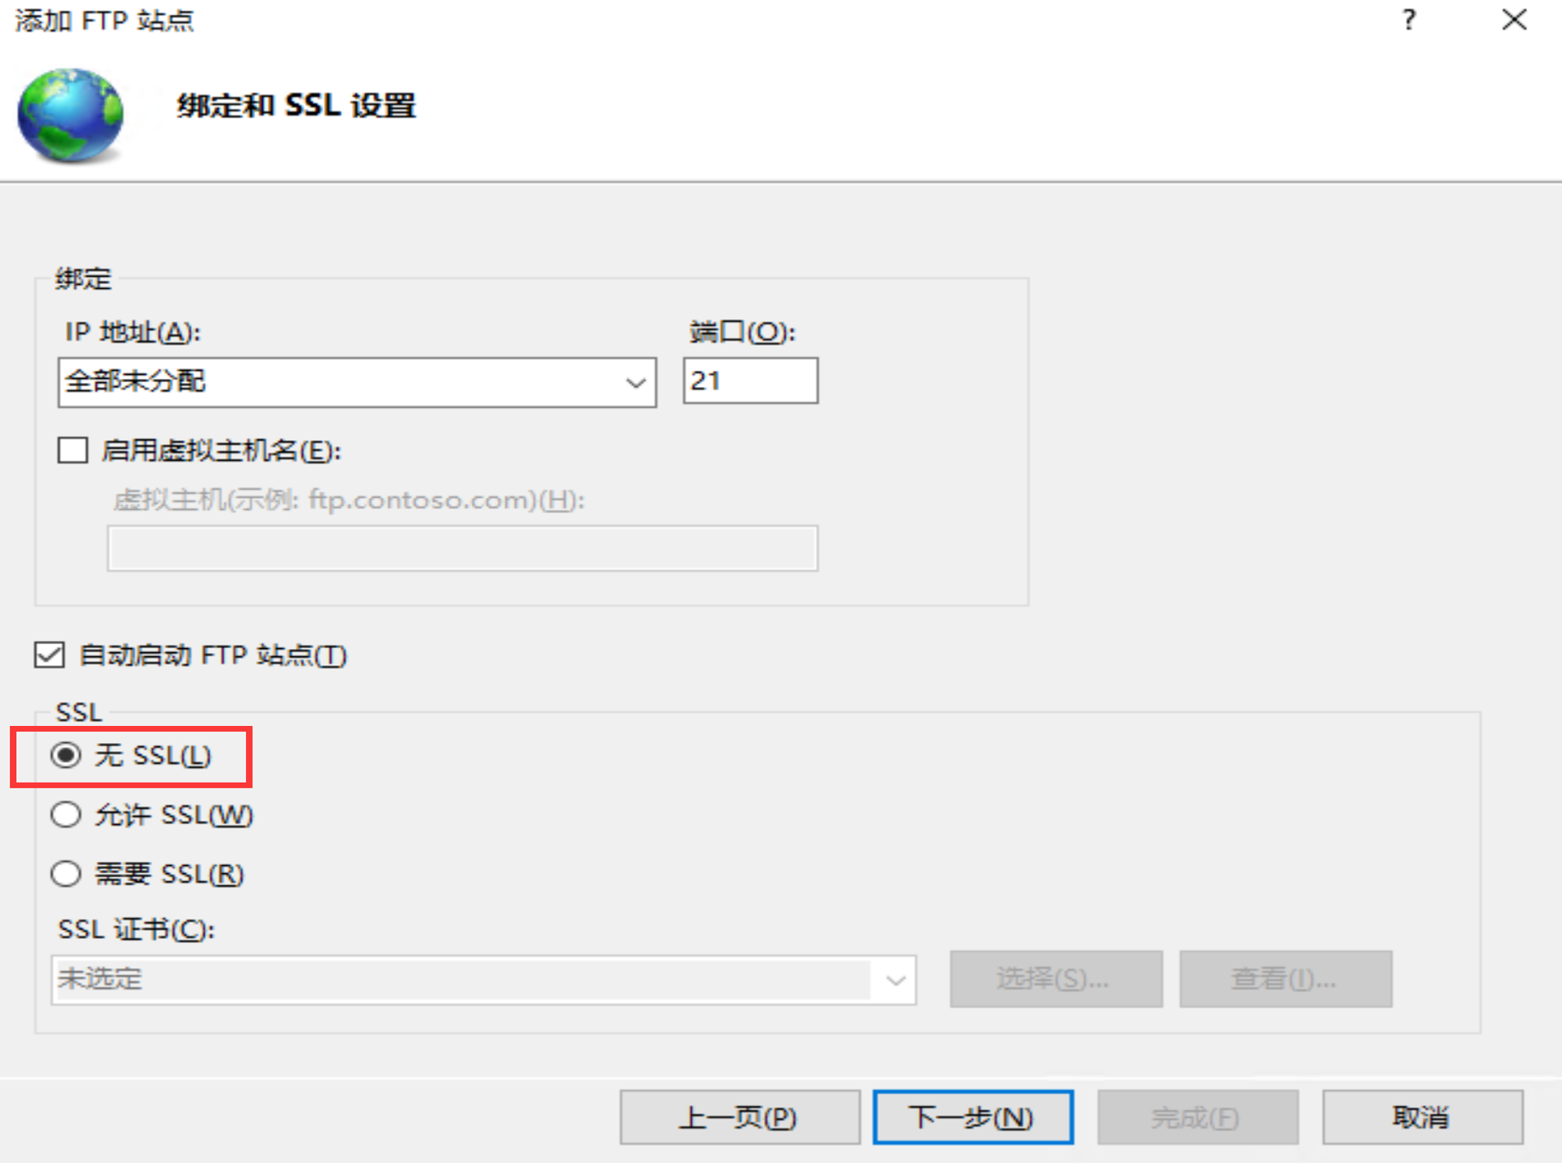
Task: Close the Add FTP Site dialog
Action: [x=1514, y=19]
